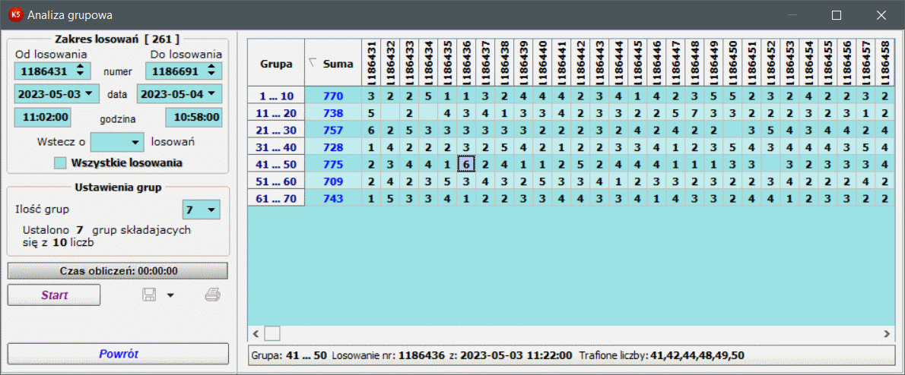Click the save (floppy disk) icon

pyautogui.click(x=150, y=295)
